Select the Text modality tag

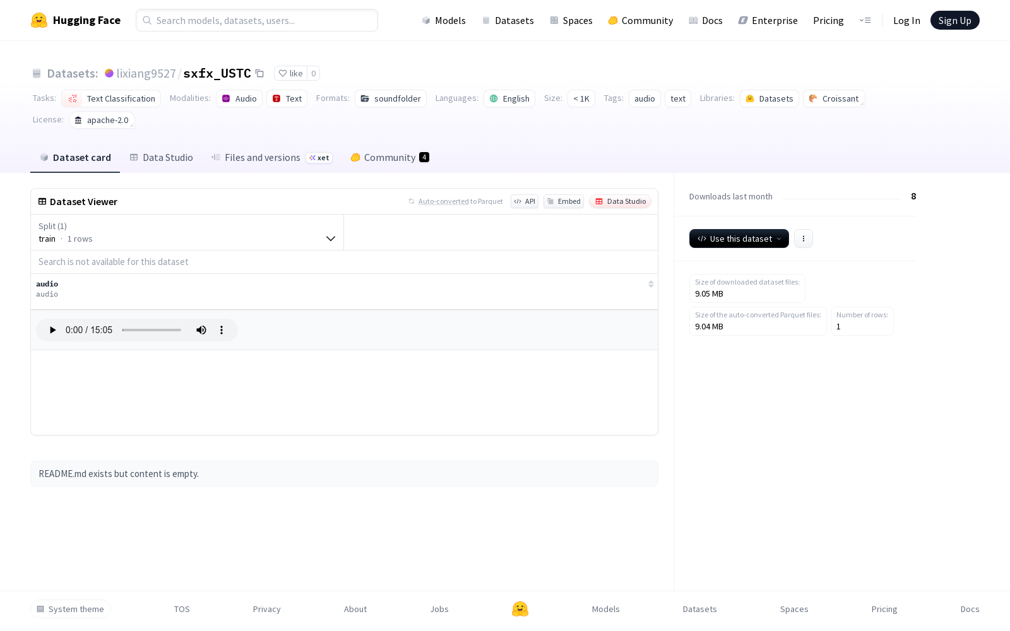[287, 98]
